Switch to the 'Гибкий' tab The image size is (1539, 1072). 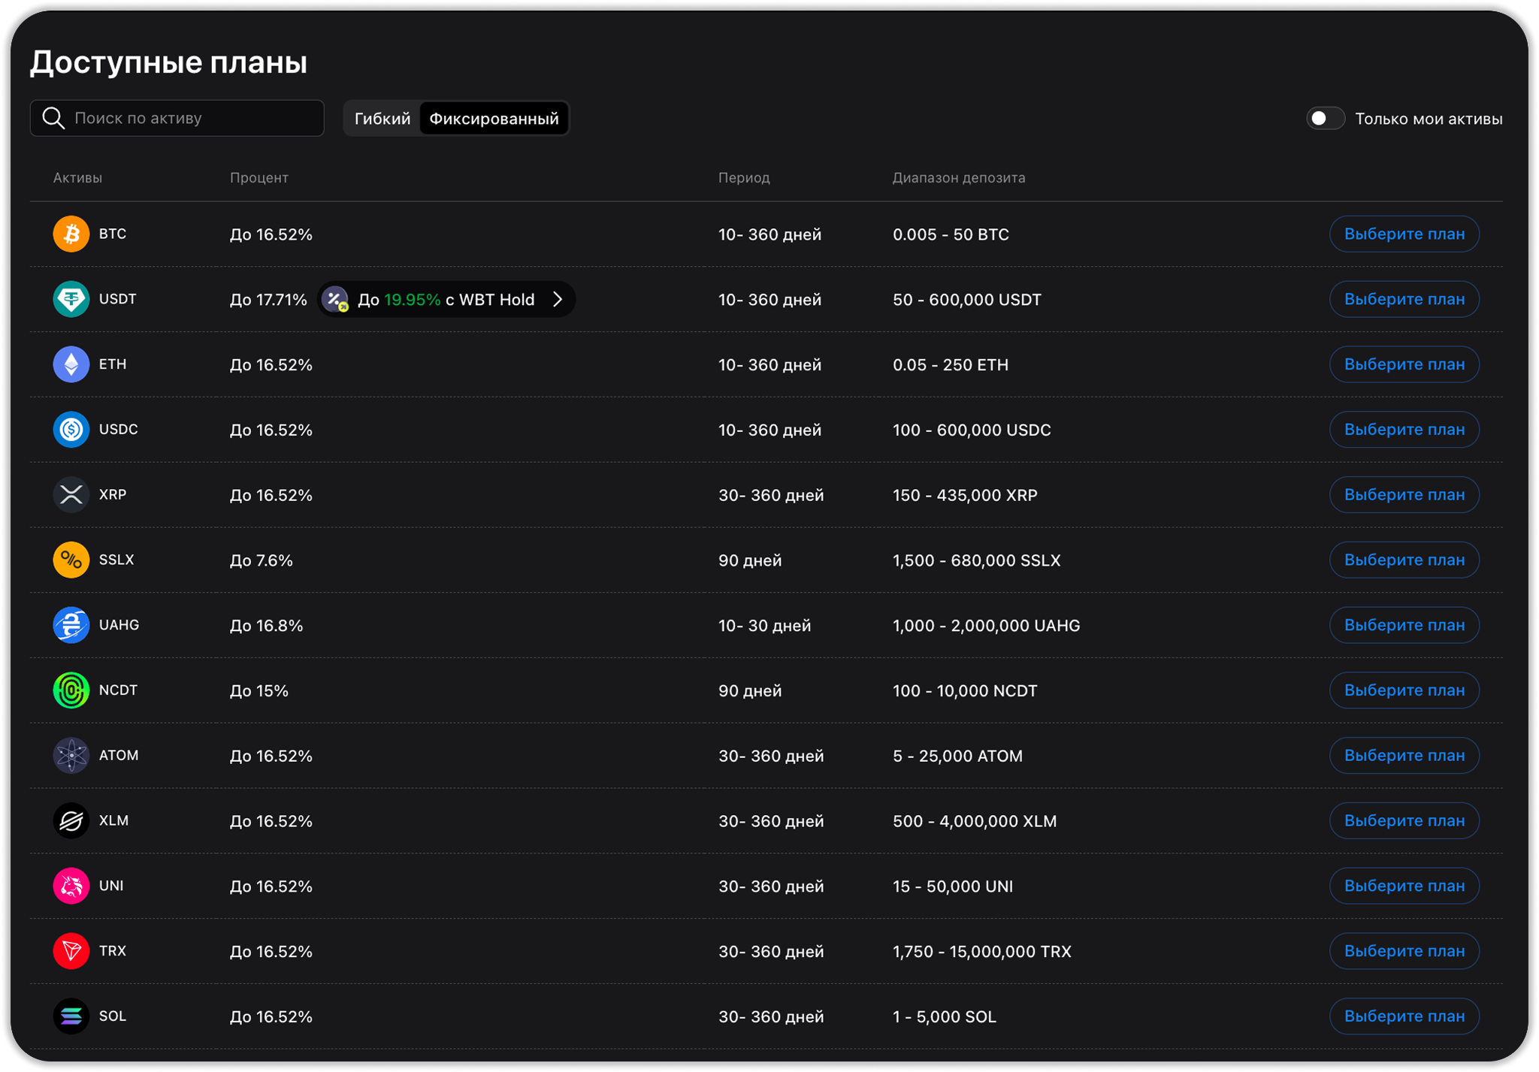[382, 119]
